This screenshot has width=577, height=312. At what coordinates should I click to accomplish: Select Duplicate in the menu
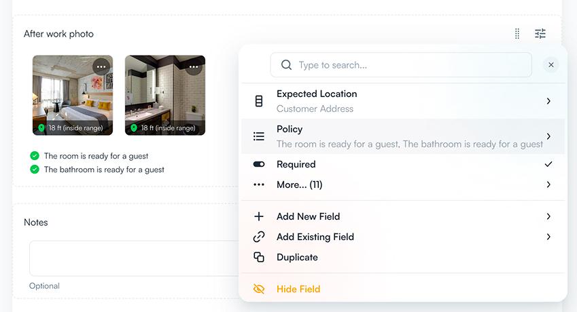[x=403, y=257]
